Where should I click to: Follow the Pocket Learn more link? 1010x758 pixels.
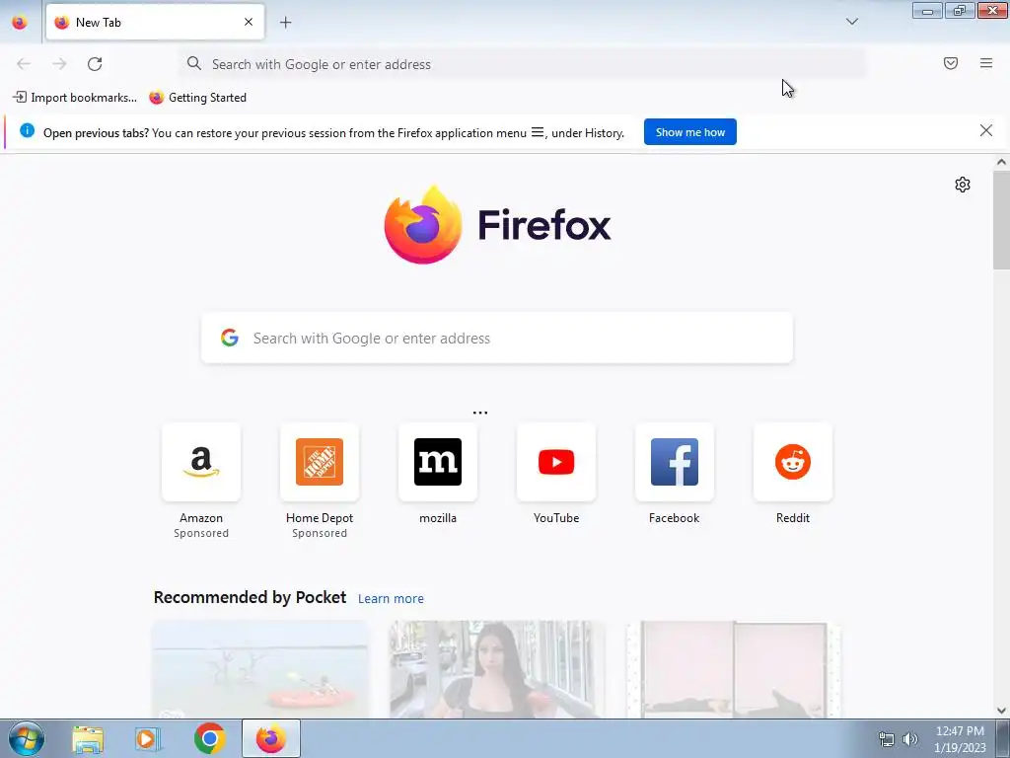point(391,599)
